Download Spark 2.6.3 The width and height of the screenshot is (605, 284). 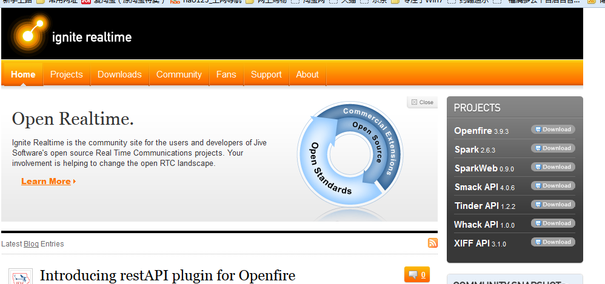552,148
